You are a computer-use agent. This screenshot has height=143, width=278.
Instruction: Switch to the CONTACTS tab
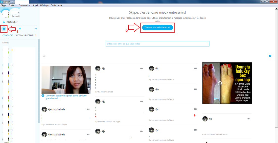8,35
